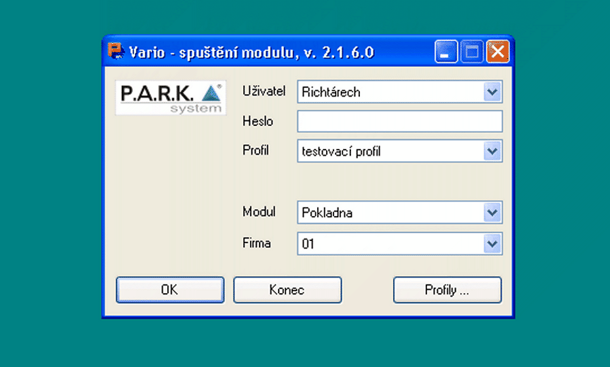Click the 01 value in the Firma field
This screenshot has height=367, width=610.
(x=308, y=244)
